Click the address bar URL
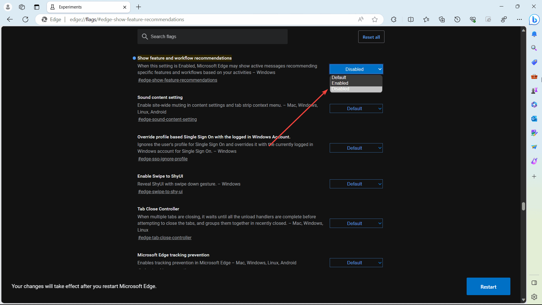 tap(127, 19)
